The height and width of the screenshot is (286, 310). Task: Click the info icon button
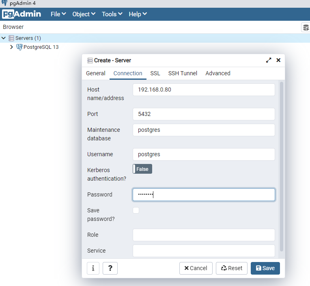93,268
